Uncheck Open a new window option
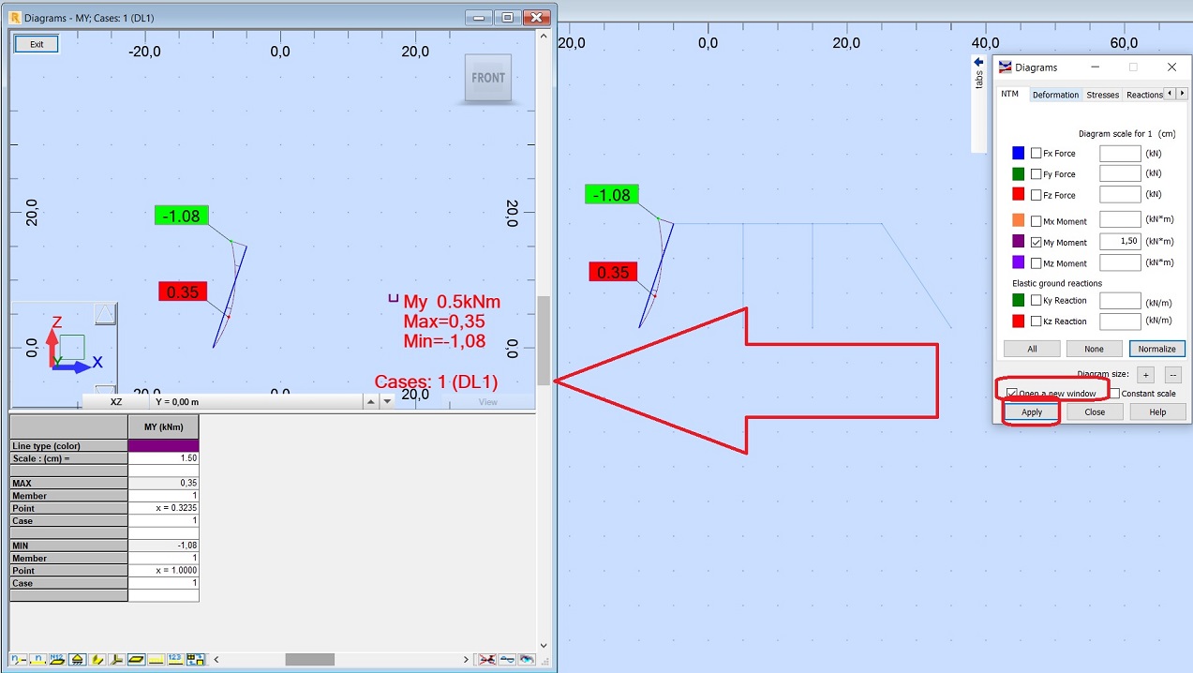 pos(1010,392)
